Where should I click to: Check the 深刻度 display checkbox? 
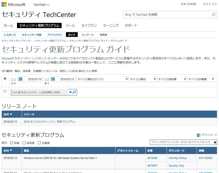[24, 143]
